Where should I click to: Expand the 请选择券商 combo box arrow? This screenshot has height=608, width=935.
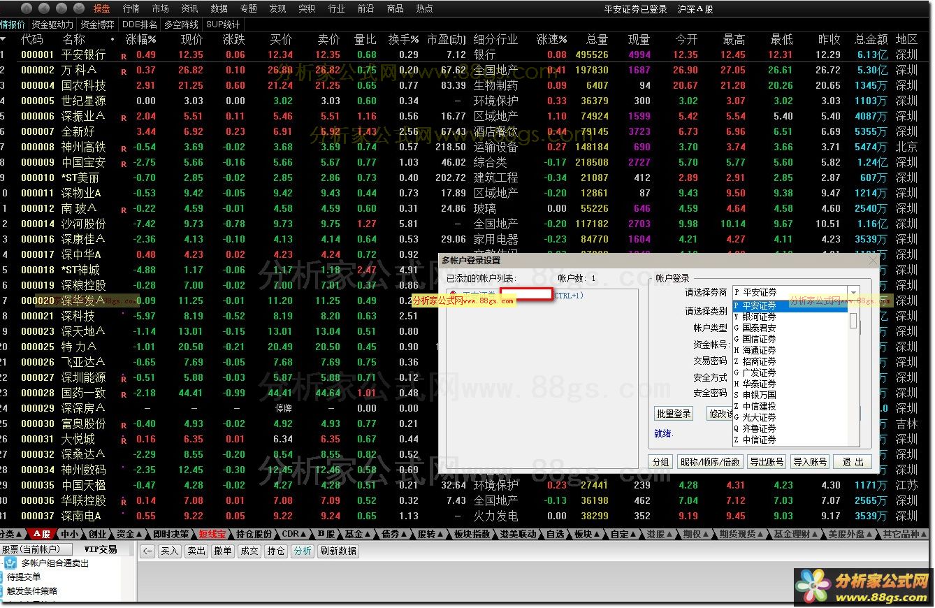[x=853, y=292]
